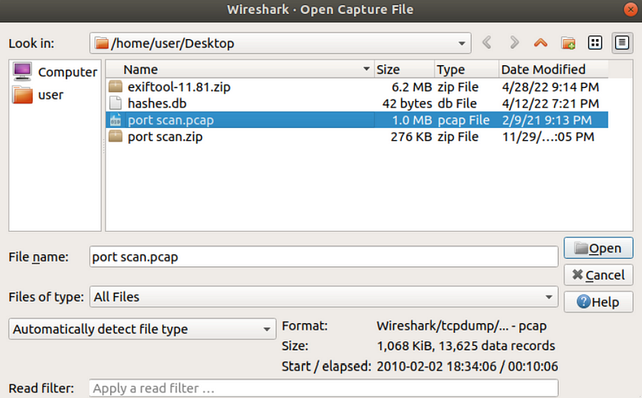This screenshot has height=398, width=642.
Task: Open the Files of type dropdown
Action: [x=549, y=297]
